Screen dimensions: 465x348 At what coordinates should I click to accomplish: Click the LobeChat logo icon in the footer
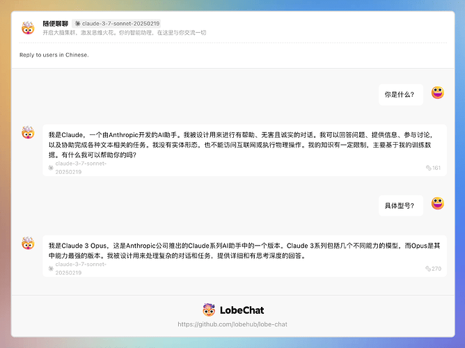209,310
